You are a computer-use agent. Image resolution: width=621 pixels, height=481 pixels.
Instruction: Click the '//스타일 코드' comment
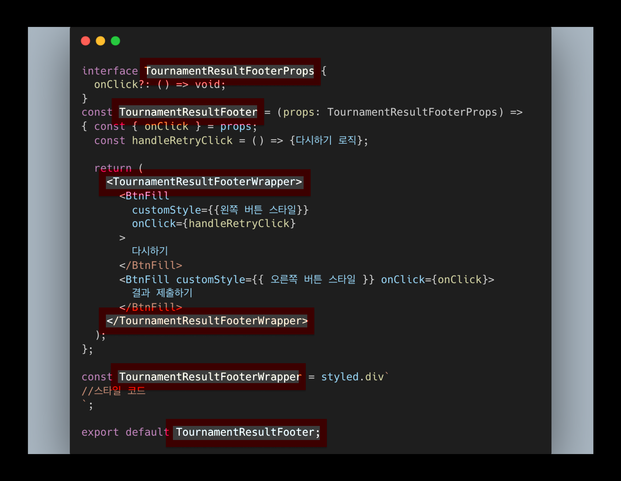coord(114,391)
